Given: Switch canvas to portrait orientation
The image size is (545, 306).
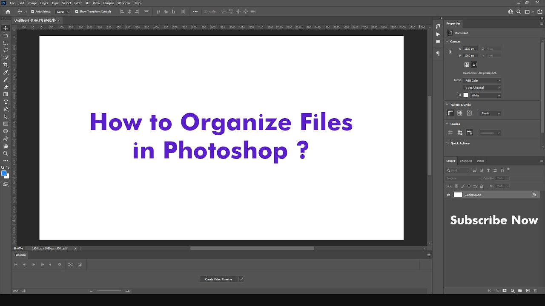Looking at the screenshot, I should tap(467, 65).
